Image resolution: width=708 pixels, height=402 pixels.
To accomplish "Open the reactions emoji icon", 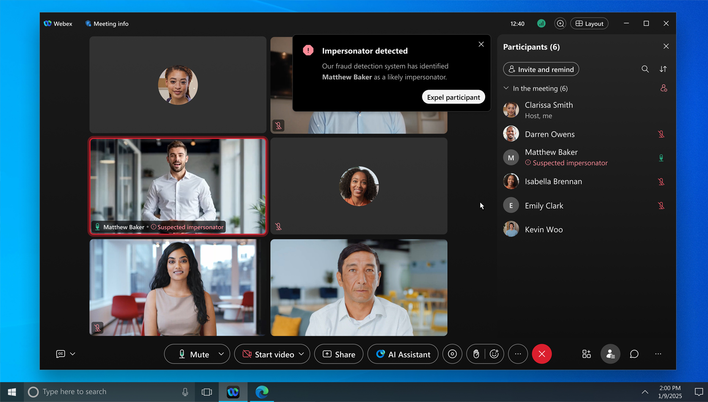I will 494,354.
